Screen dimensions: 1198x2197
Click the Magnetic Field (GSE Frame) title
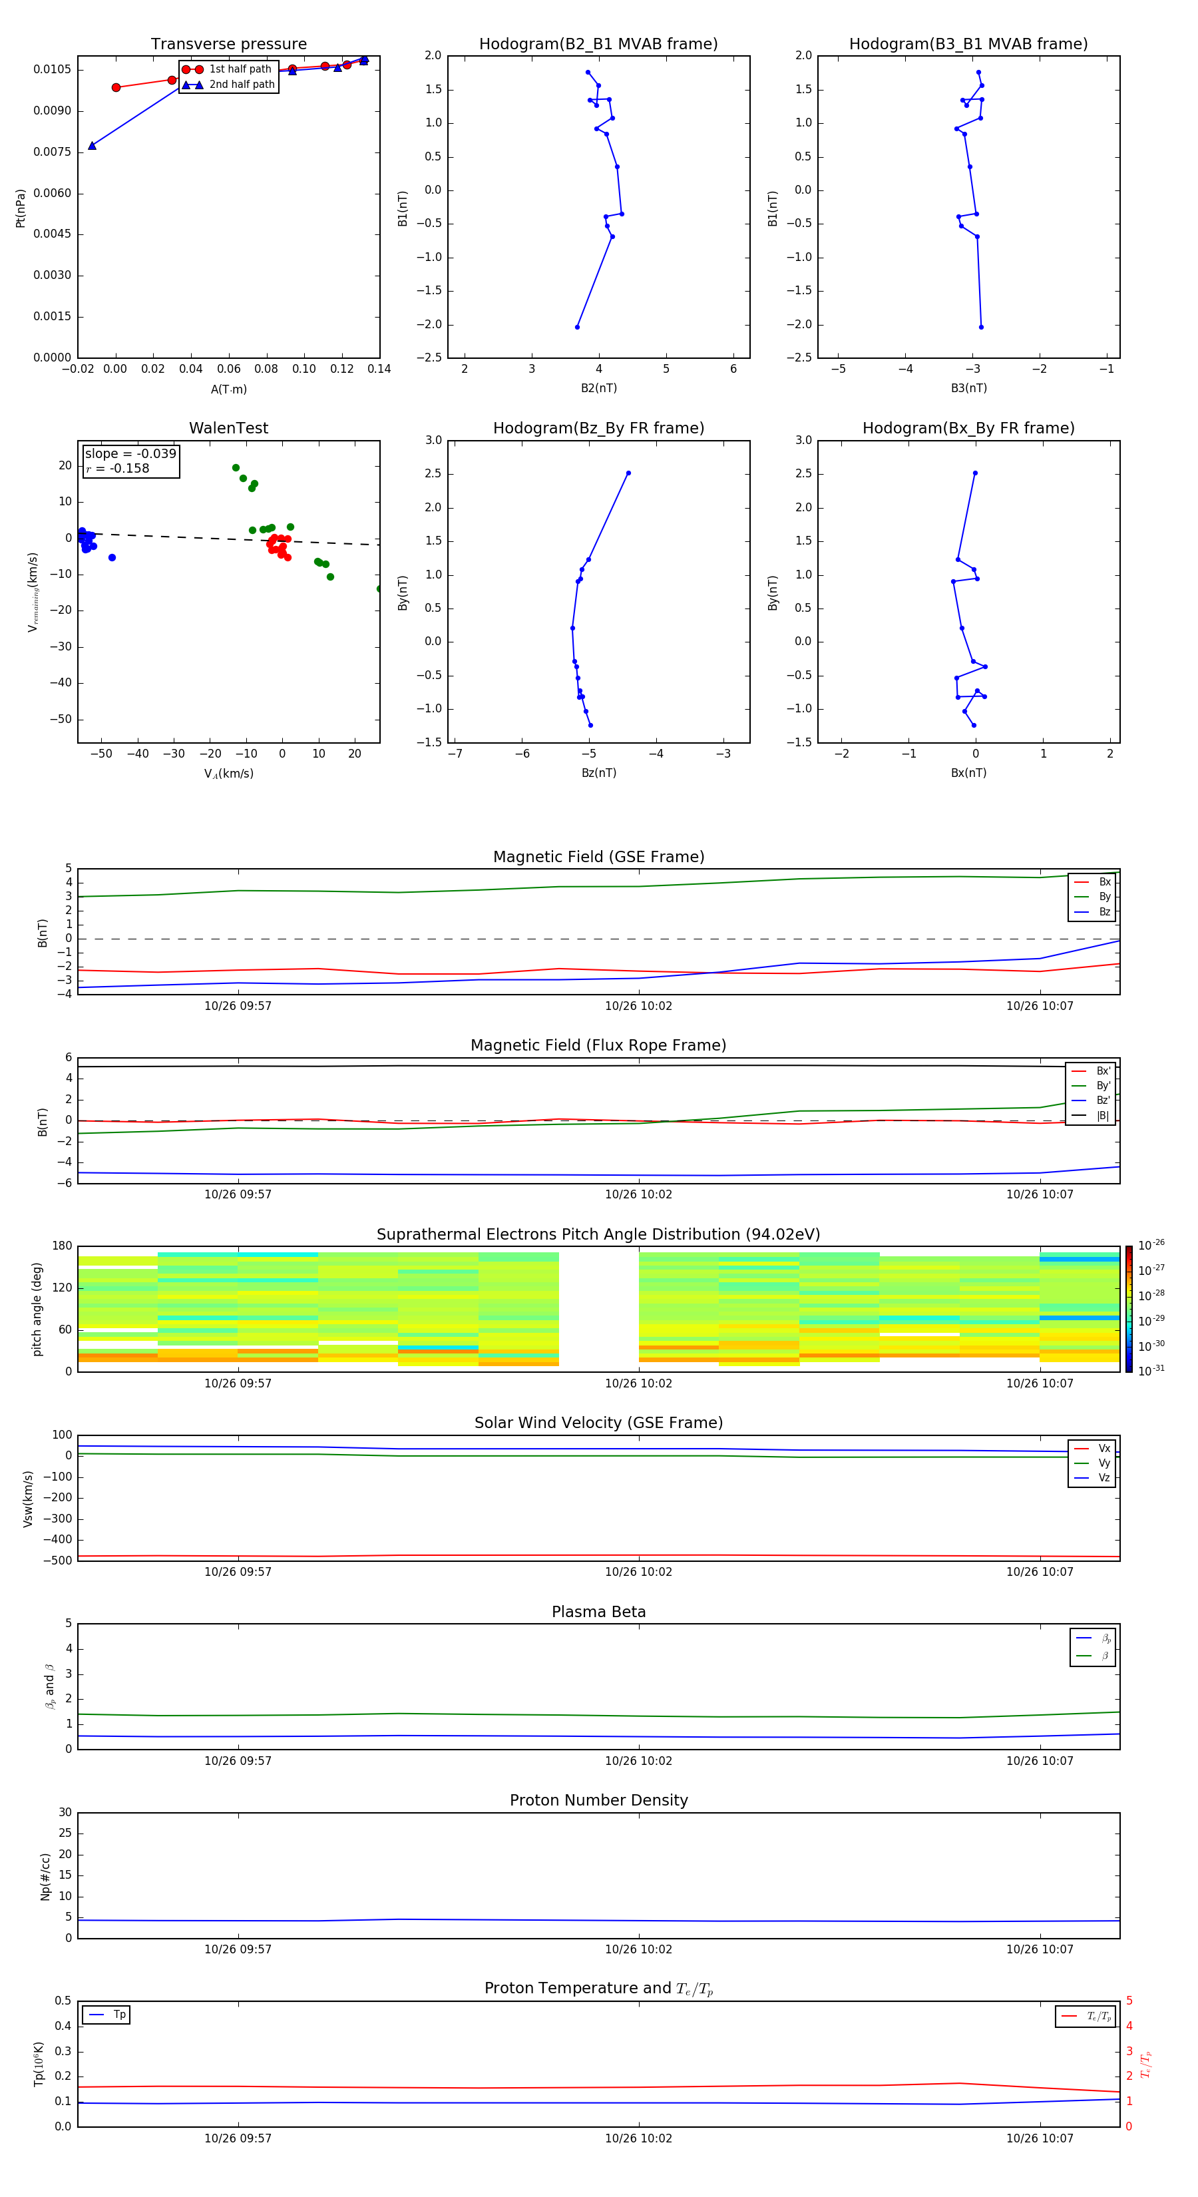pyautogui.click(x=598, y=857)
